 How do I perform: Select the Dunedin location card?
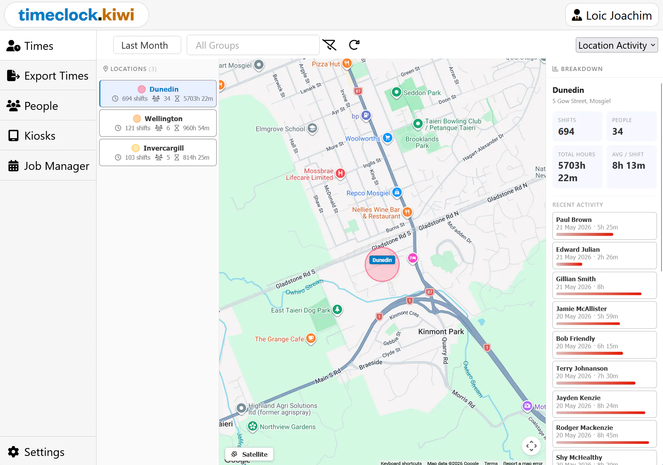click(x=158, y=94)
